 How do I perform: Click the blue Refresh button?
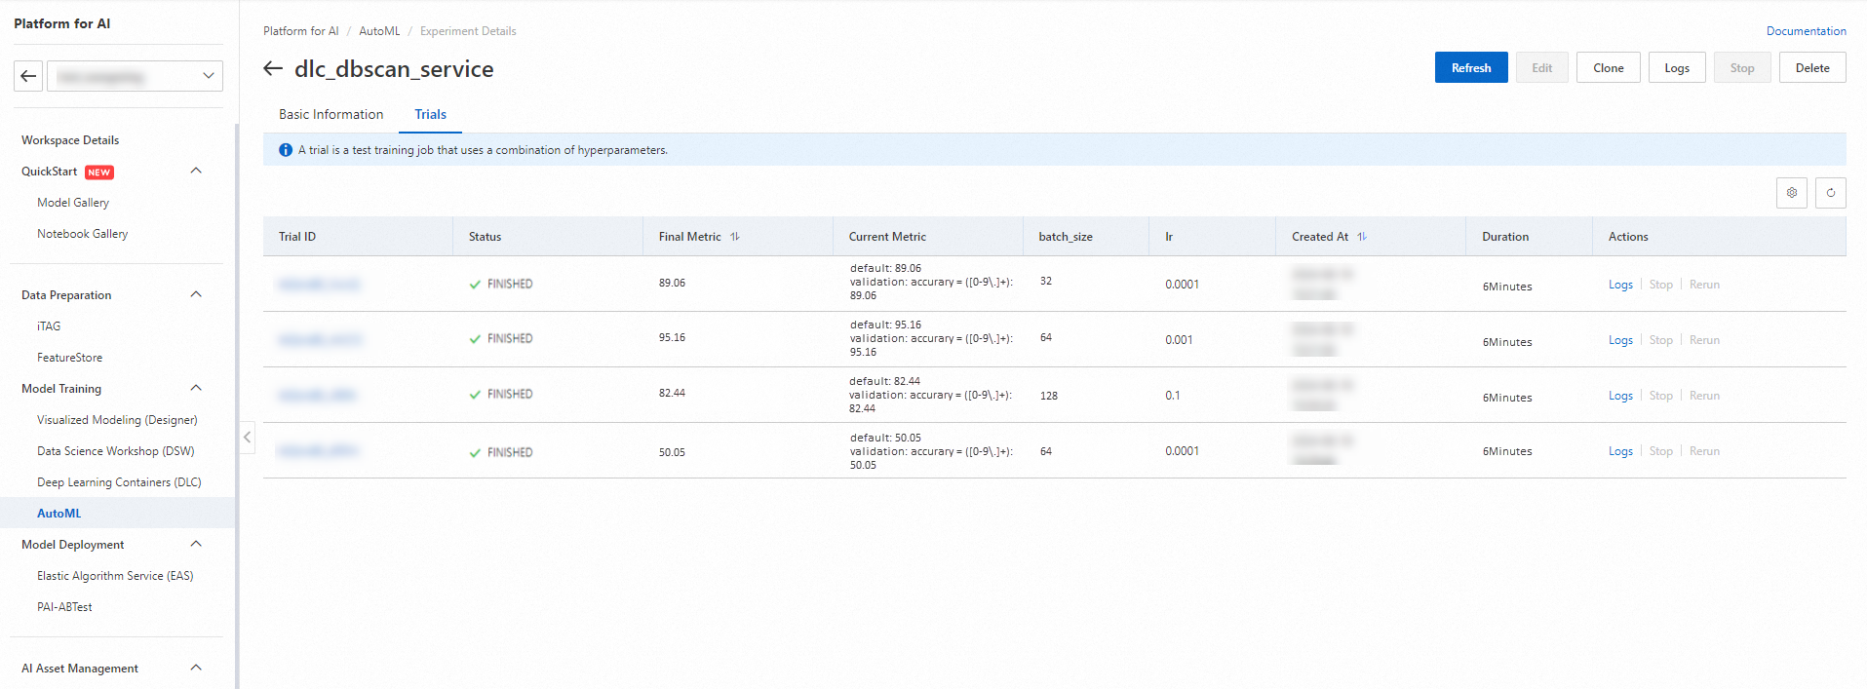point(1471,67)
